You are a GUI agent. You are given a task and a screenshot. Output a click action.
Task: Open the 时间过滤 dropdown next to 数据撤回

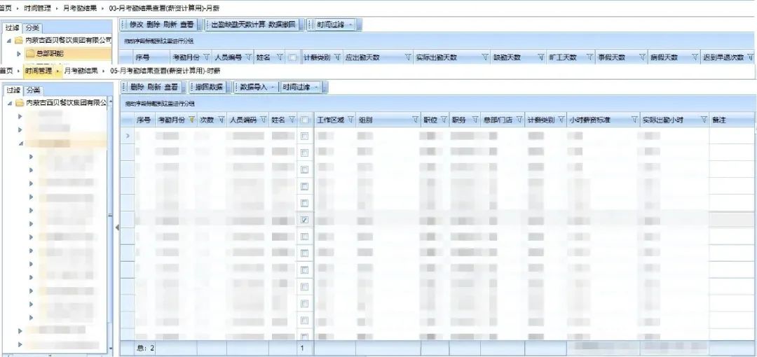click(x=336, y=24)
